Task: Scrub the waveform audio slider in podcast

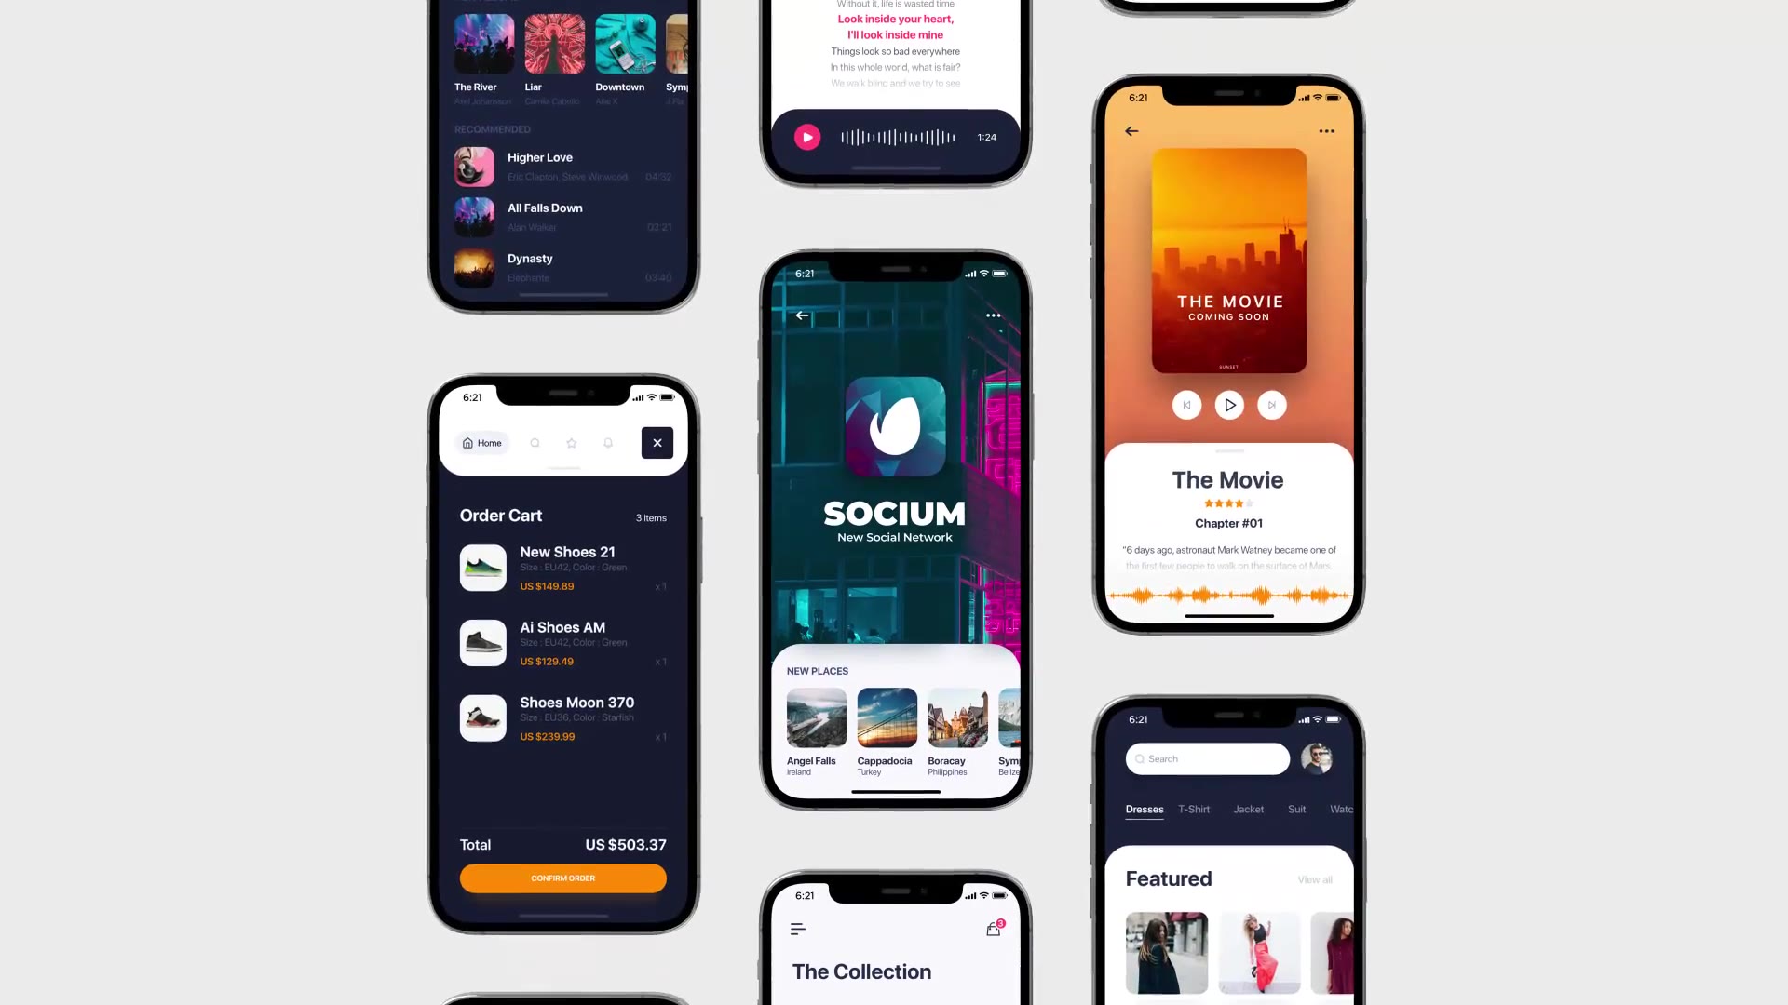Action: [x=1226, y=596]
